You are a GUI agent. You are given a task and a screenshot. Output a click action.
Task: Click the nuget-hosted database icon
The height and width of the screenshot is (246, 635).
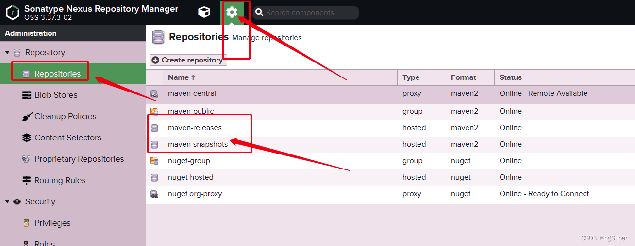pos(154,178)
